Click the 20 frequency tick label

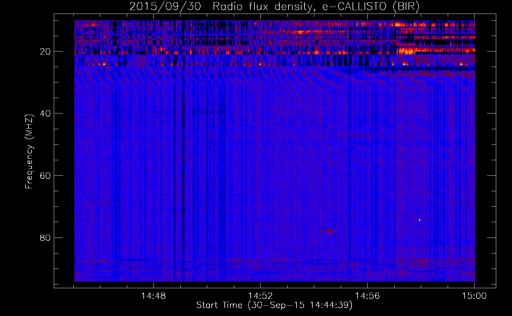pyautogui.click(x=45, y=52)
